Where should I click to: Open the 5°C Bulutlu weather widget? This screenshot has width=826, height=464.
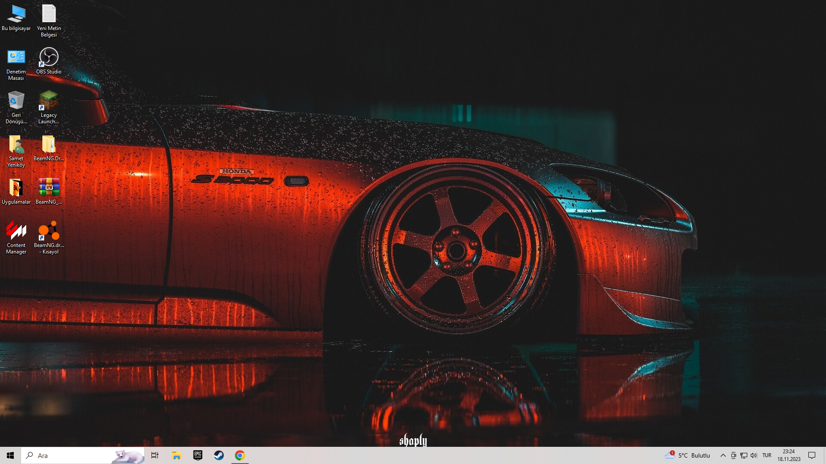click(687, 455)
